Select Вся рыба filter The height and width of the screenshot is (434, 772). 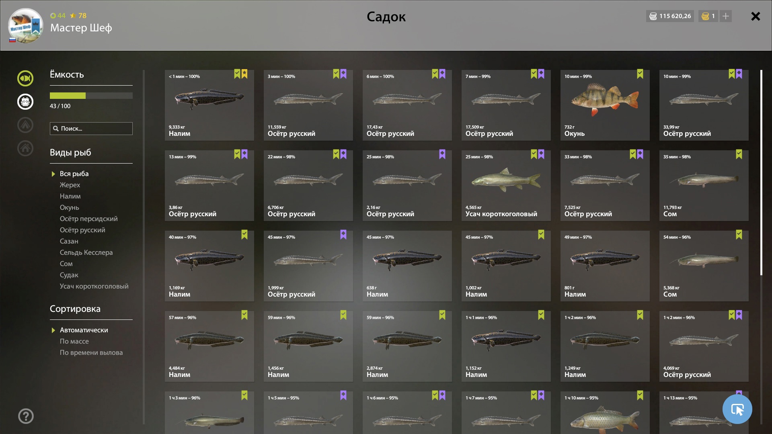click(74, 174)
